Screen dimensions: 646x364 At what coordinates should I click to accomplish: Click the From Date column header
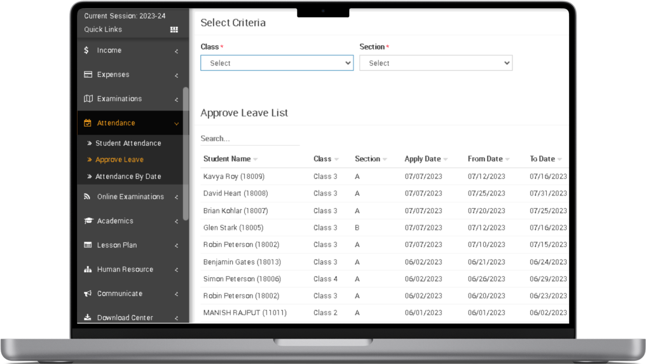485,159
